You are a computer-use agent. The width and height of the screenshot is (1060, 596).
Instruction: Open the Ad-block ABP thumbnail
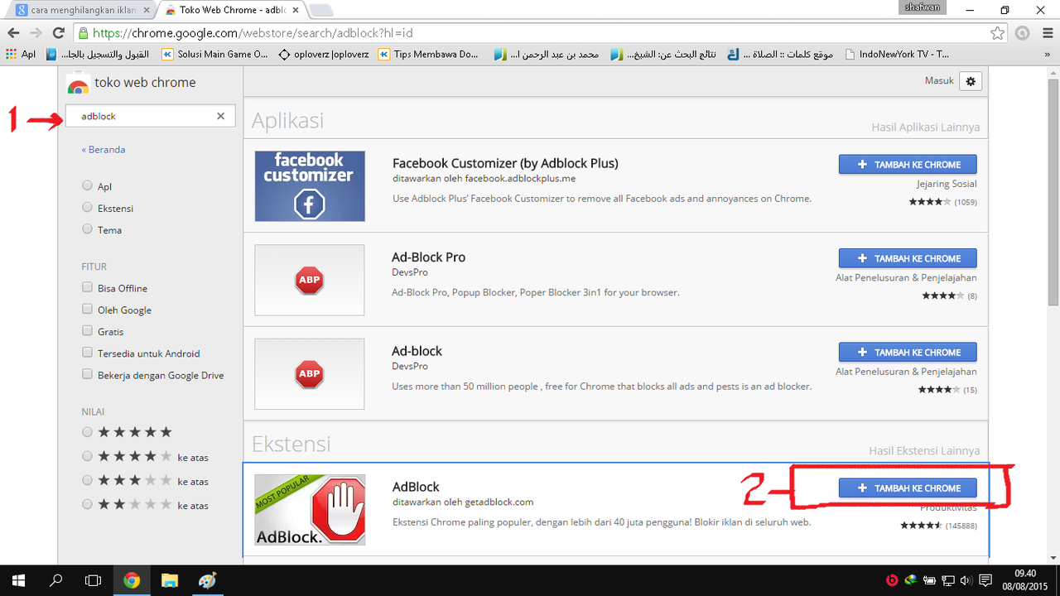(x=310, y=374)
